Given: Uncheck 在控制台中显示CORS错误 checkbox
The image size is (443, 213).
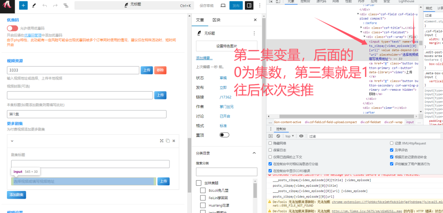Looking at the screenshot, I should [270, 171].
